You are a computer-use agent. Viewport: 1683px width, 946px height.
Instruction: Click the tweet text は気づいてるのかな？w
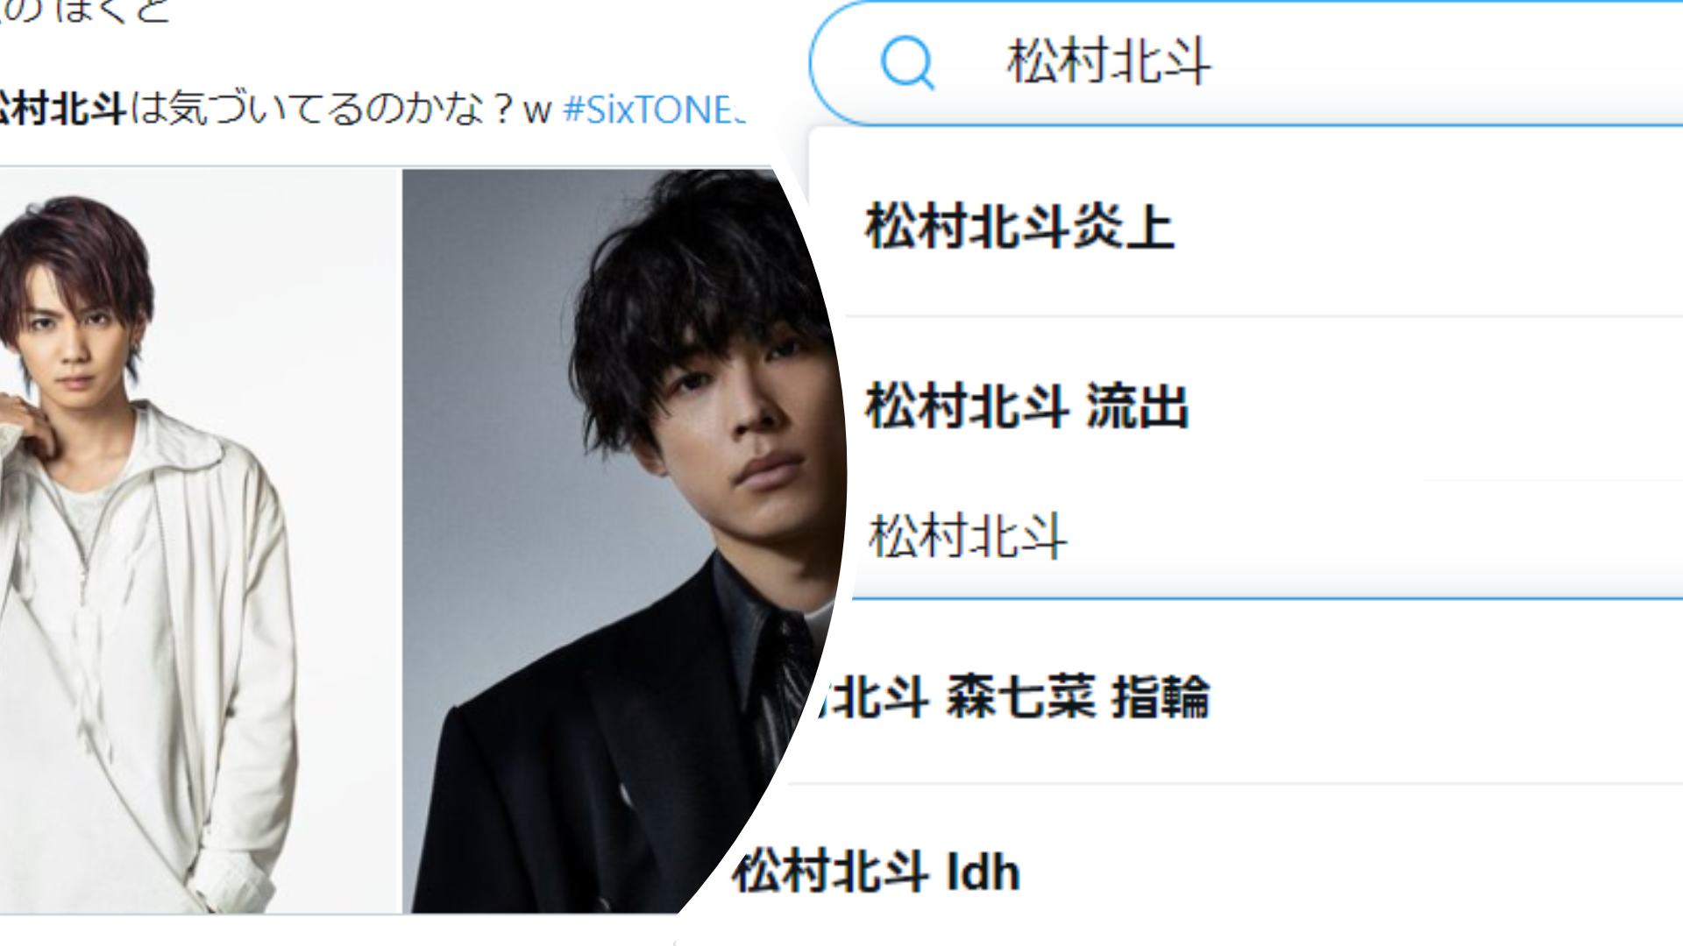pos(340,109)
